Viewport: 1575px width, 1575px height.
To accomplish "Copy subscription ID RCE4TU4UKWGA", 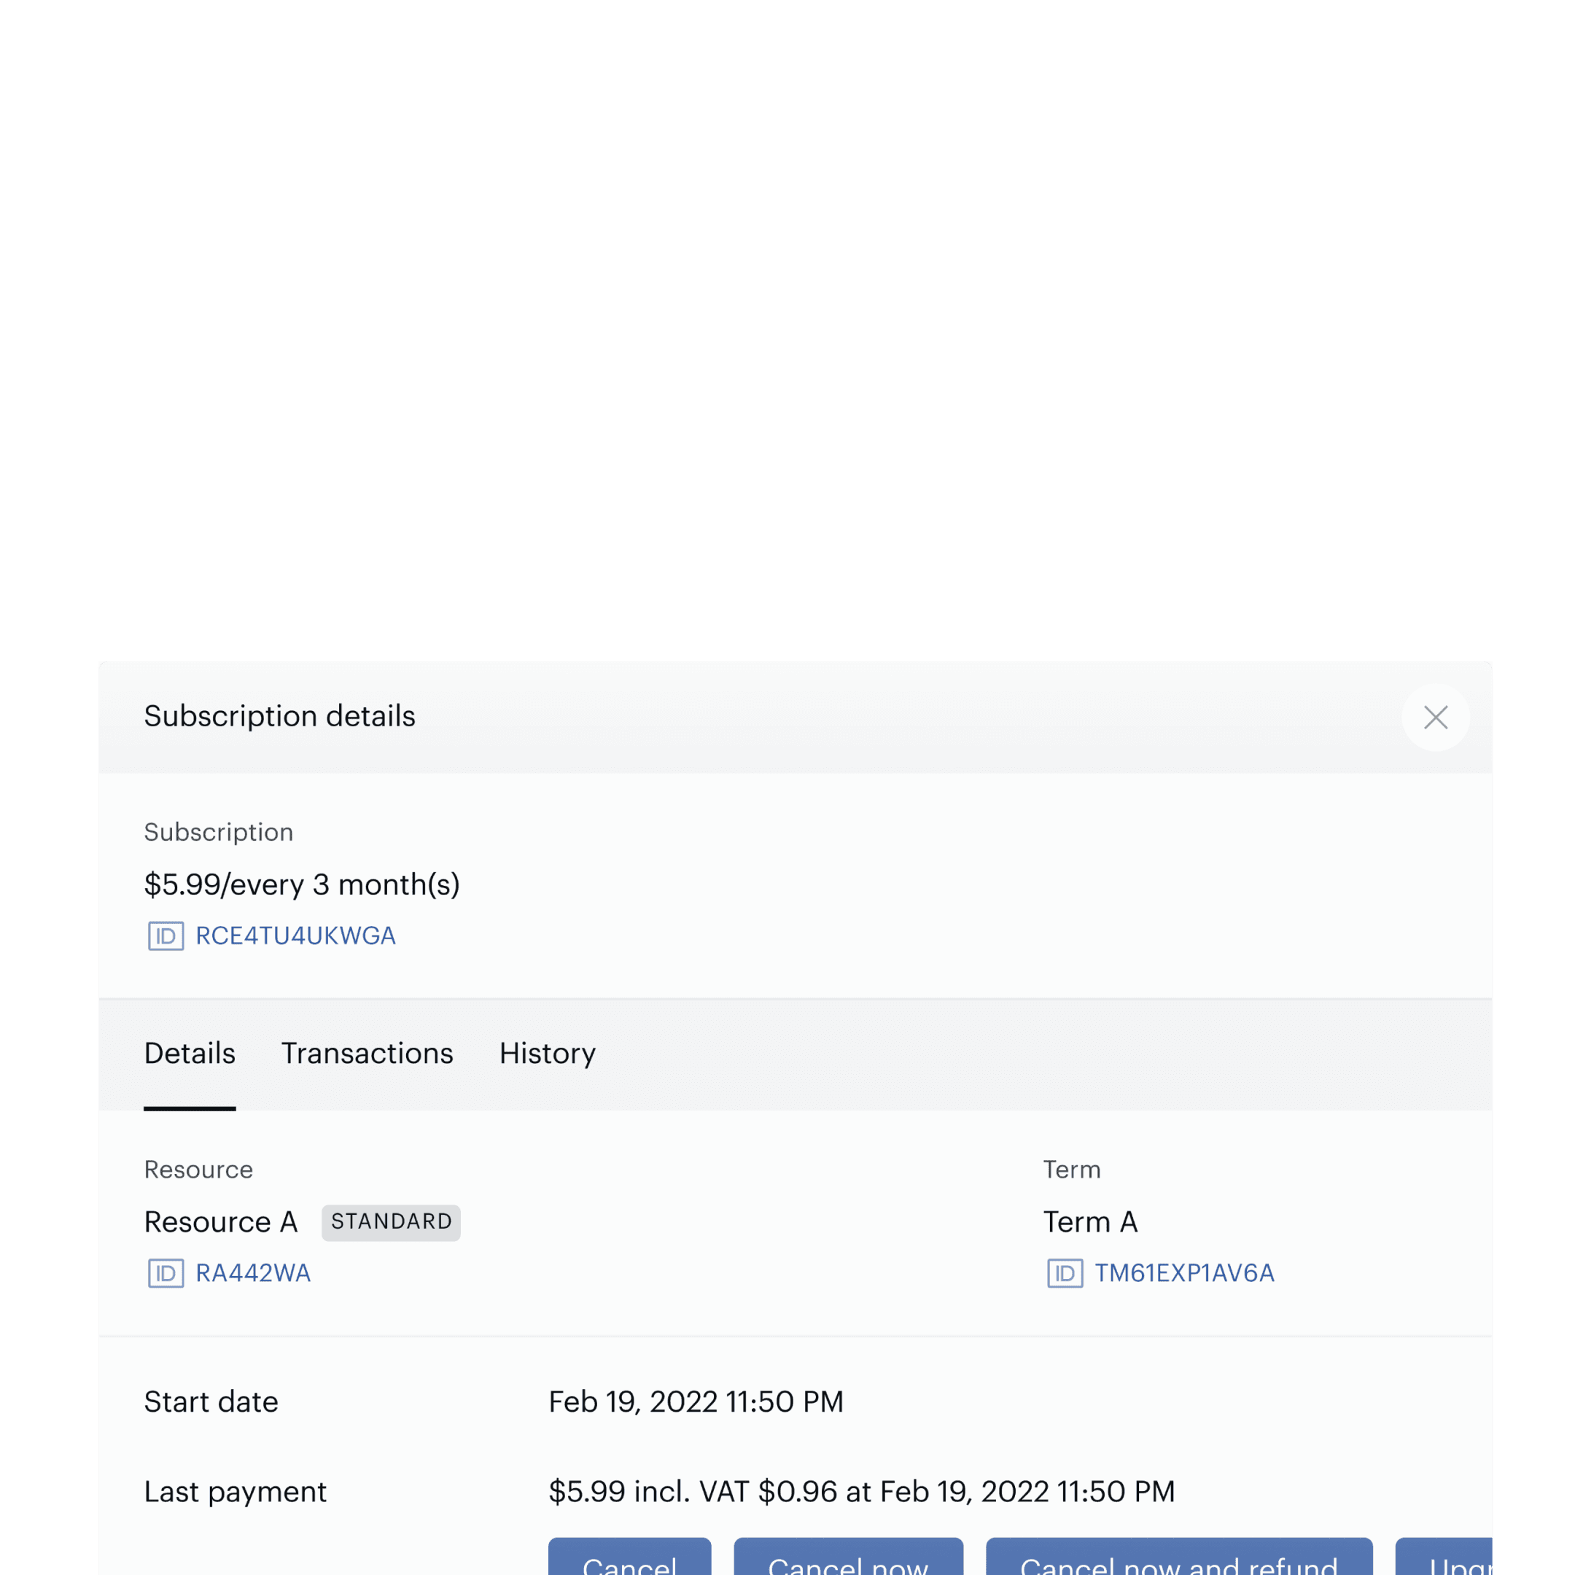I will coord(295,936).
